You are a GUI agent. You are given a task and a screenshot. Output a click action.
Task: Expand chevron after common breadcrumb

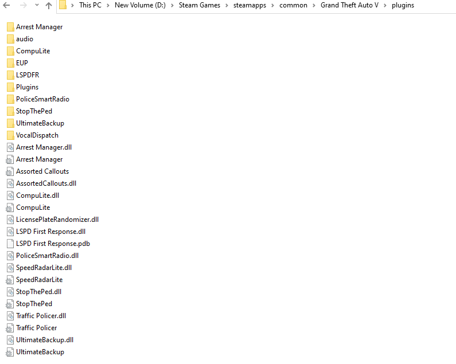coord(314,5)
